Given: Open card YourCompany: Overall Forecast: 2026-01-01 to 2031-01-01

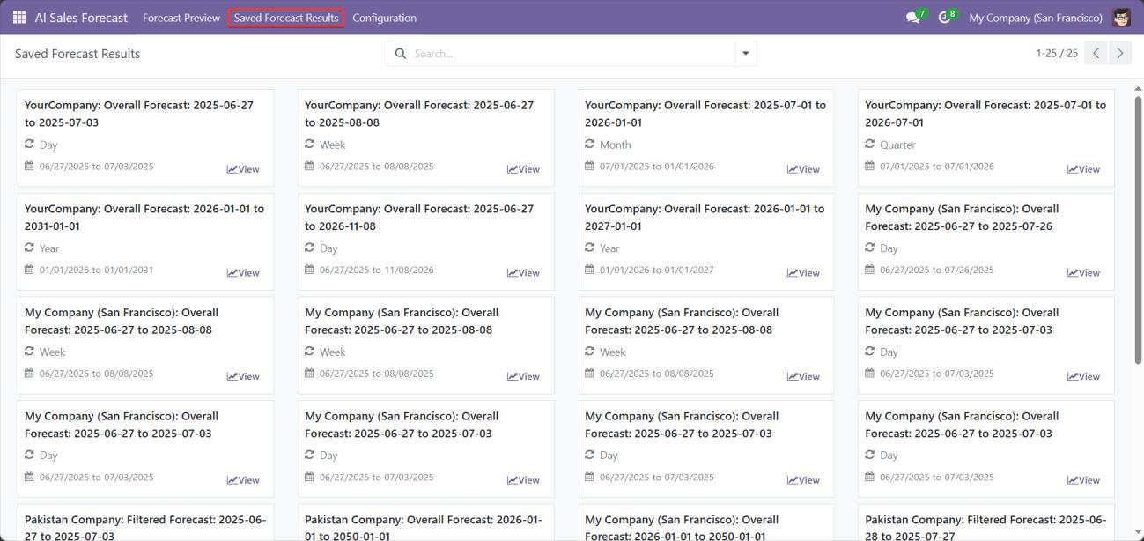Looking at the screenshot, I should coord(146,241).
